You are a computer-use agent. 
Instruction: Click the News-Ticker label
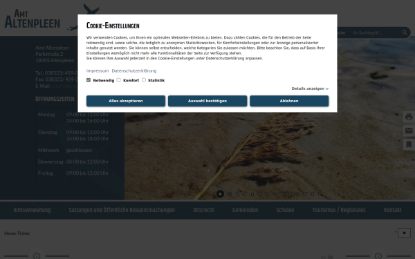coord(17,233)
